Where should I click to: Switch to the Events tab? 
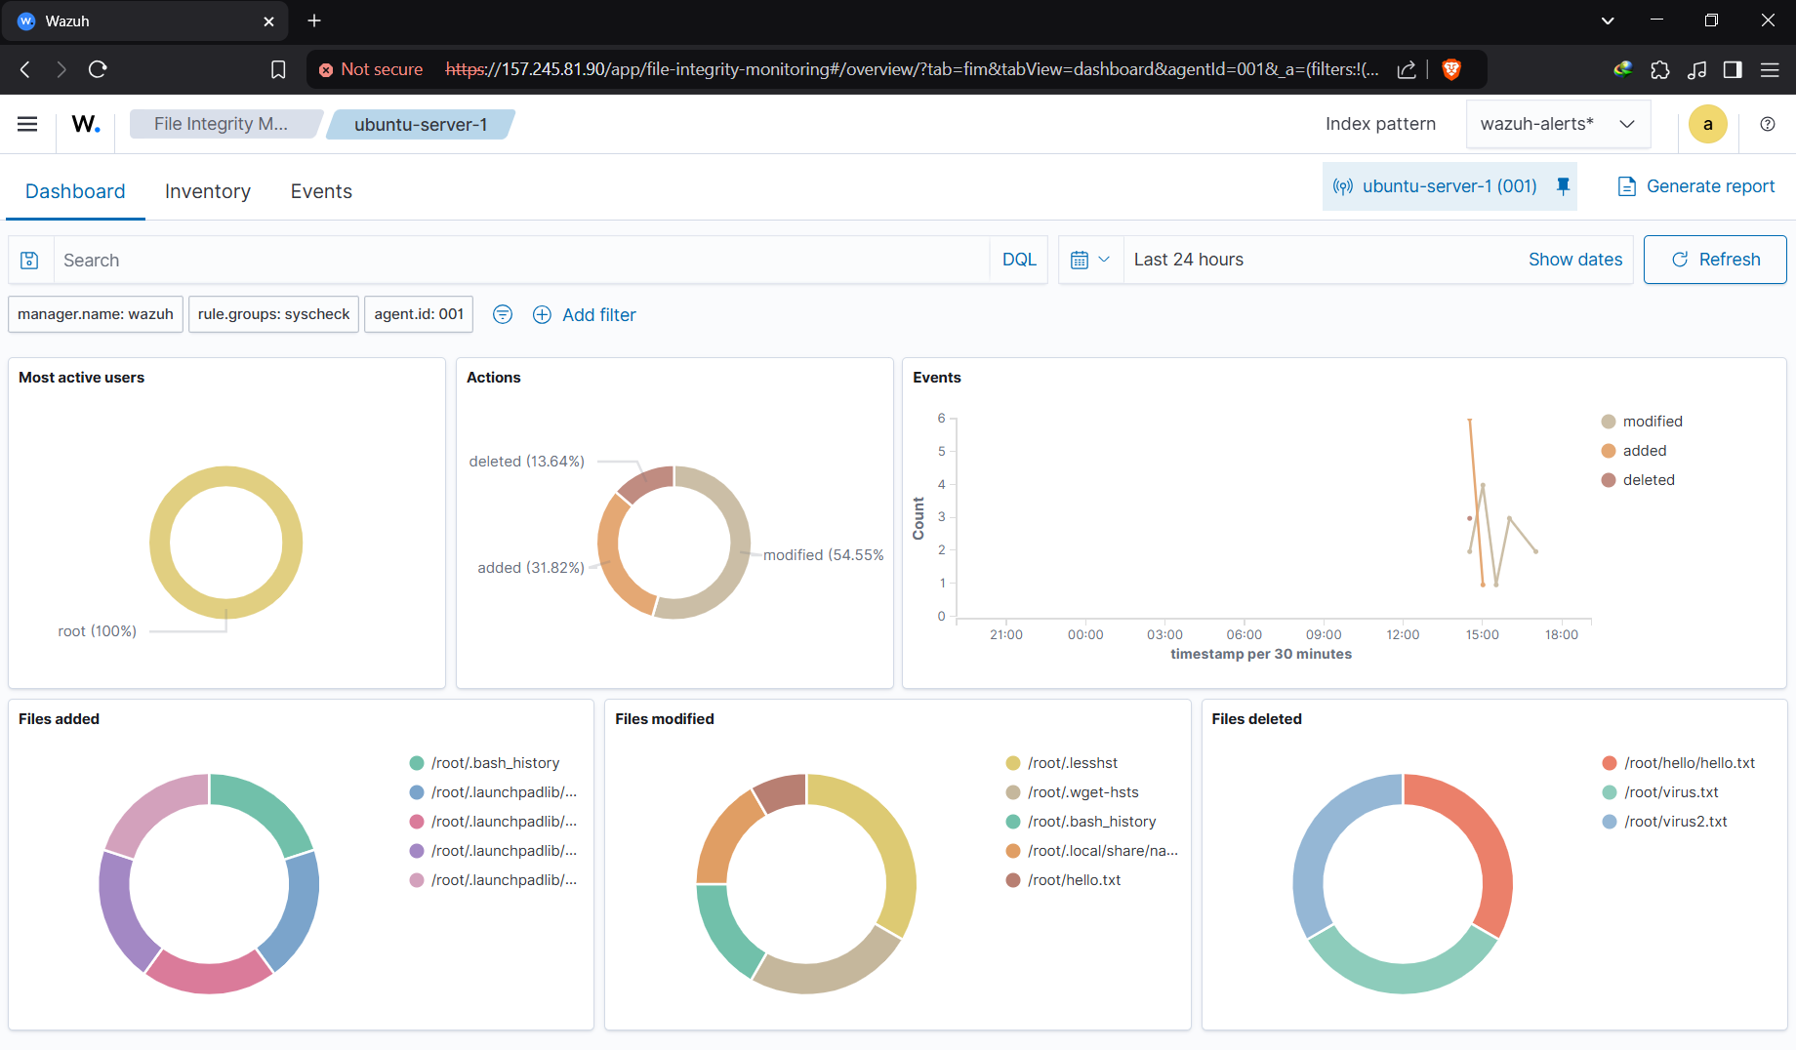click(321, 191)
